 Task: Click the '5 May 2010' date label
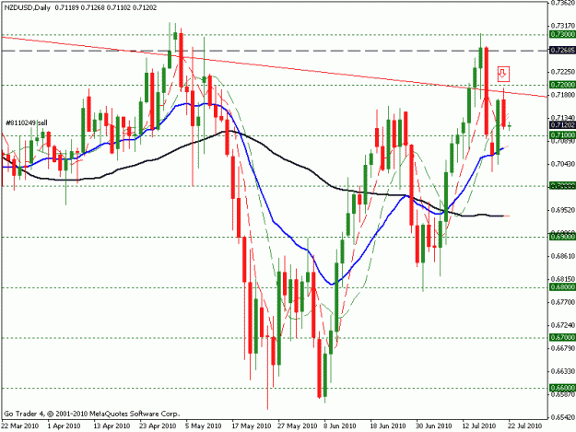click(203, 426)
